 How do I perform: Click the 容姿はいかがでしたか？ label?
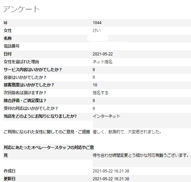pos(25,78)
